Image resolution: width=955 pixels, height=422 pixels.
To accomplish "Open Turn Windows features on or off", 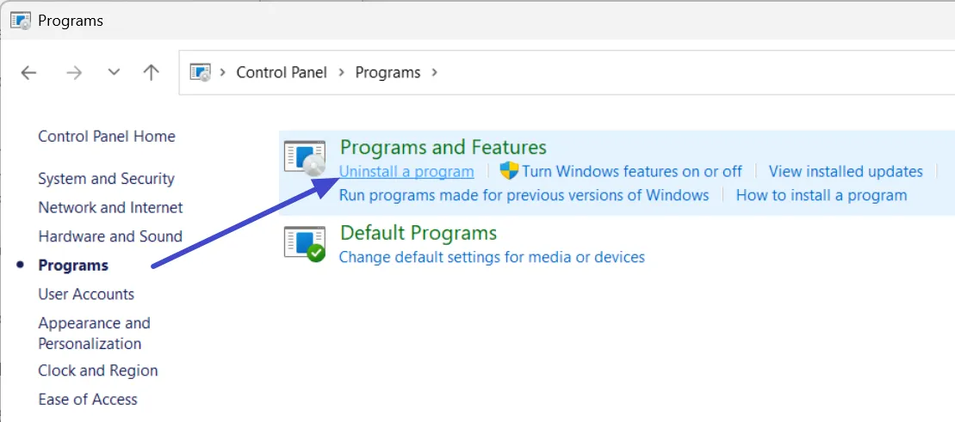I will [632, 172].
